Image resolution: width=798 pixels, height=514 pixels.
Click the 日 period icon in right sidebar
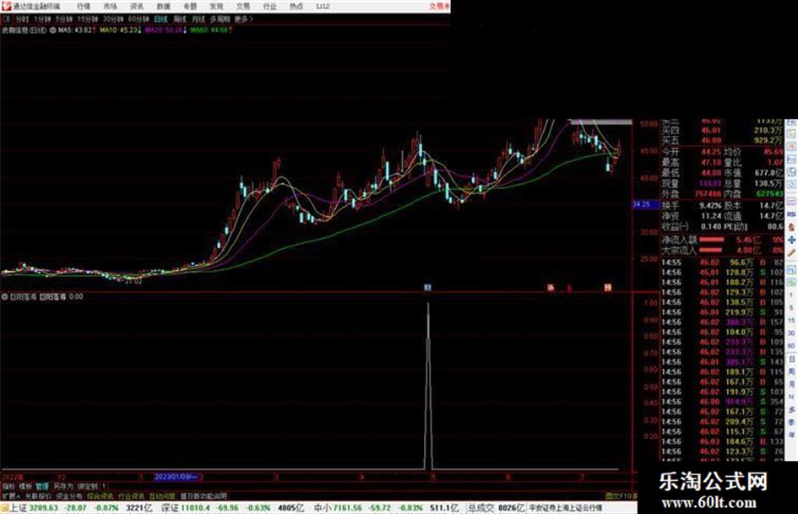[791, 359]
